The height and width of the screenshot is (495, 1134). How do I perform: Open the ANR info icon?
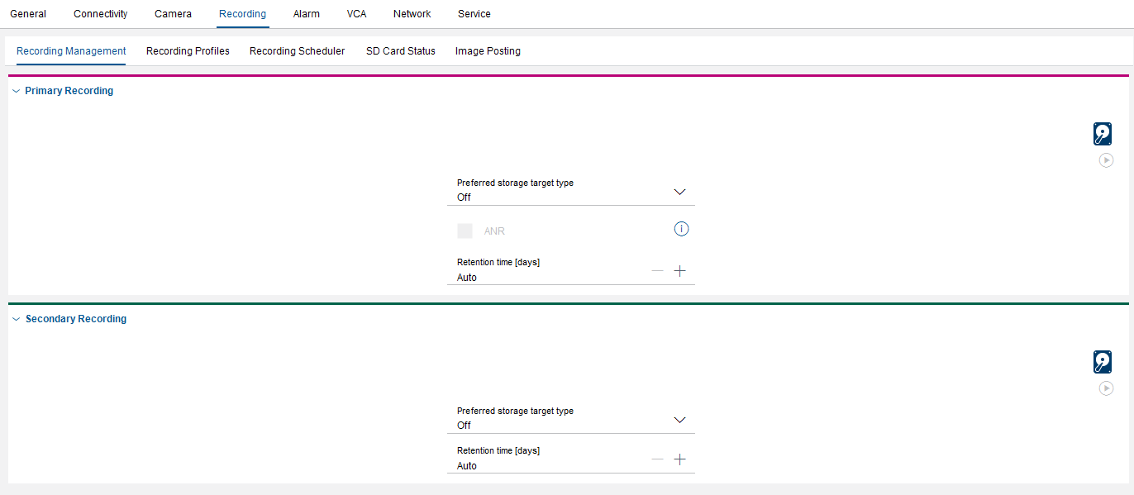tap(681, 230)
